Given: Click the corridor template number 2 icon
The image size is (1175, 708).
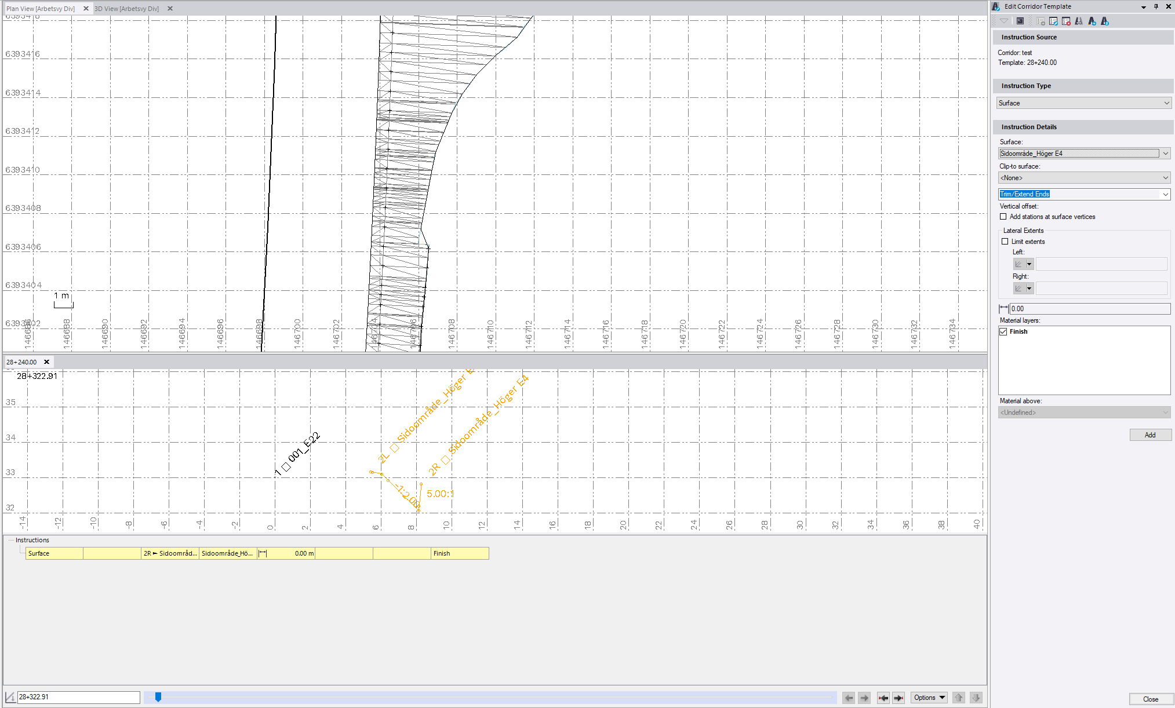Looking at the screenshot, I should tap(1105, 21).
